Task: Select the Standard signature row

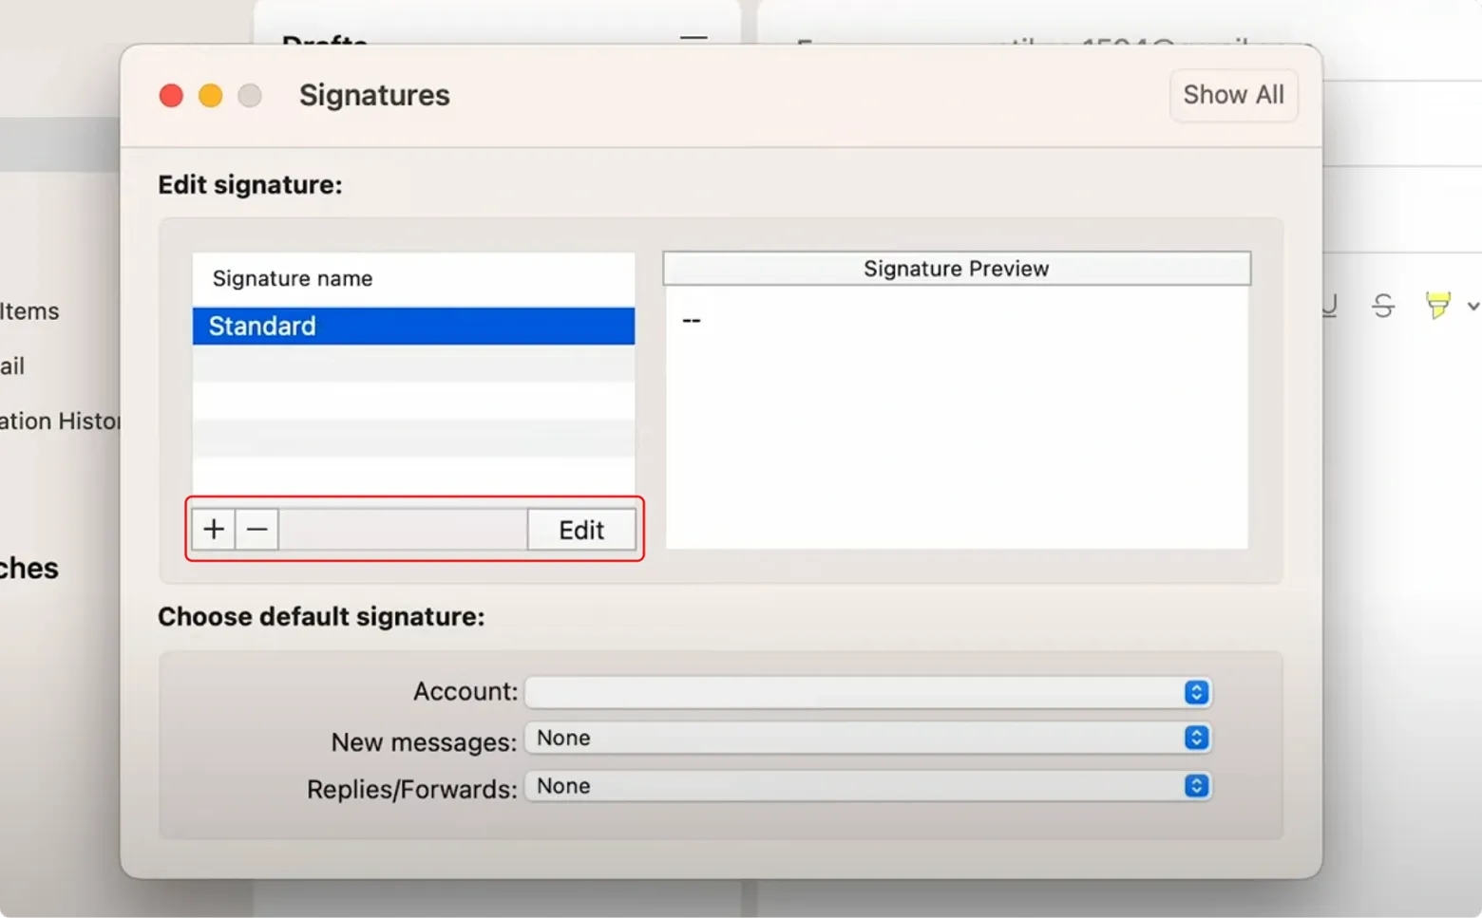Action: click(x=413, y=326)
